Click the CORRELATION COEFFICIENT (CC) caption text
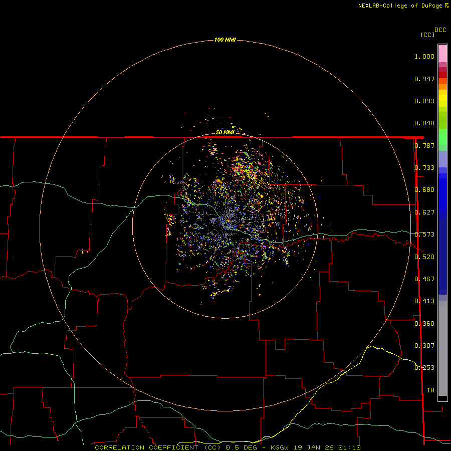Viewport: 451px width, 451px height. [x=158, y=447]
